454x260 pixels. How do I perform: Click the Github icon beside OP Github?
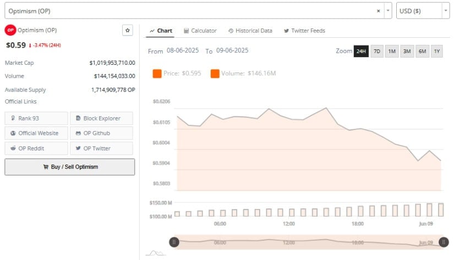78,133
